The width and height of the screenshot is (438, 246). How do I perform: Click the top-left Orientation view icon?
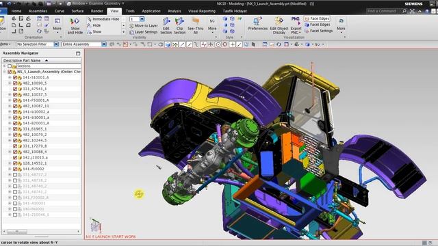point(14,18)
